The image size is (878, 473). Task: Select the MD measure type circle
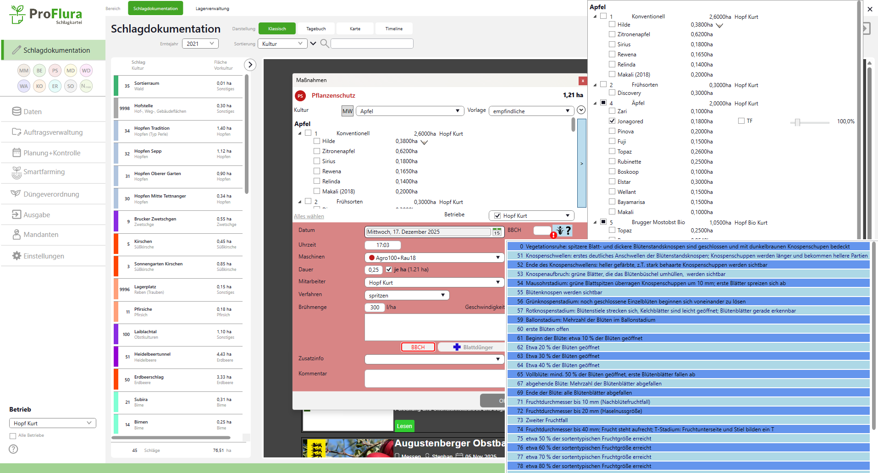pos(71,71)
